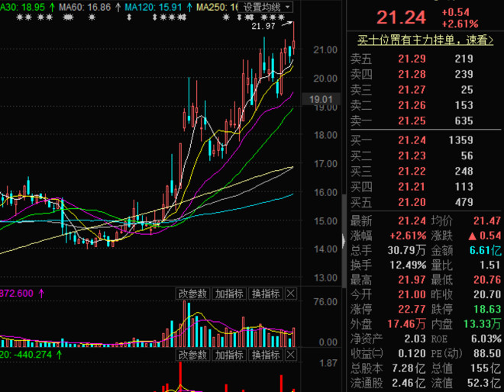The width and height of the screenshot is (504, 392).
Task: Click the 最低 value 20.76
Action: pyautogui.click(x=487, y=280)
